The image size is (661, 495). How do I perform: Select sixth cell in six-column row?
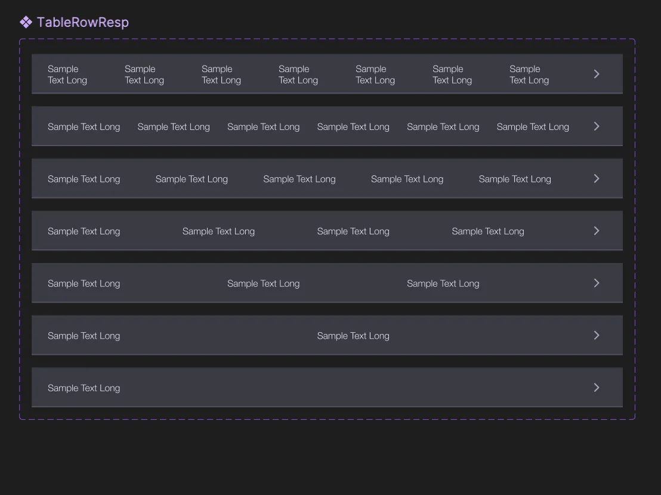tap(533, 127)
